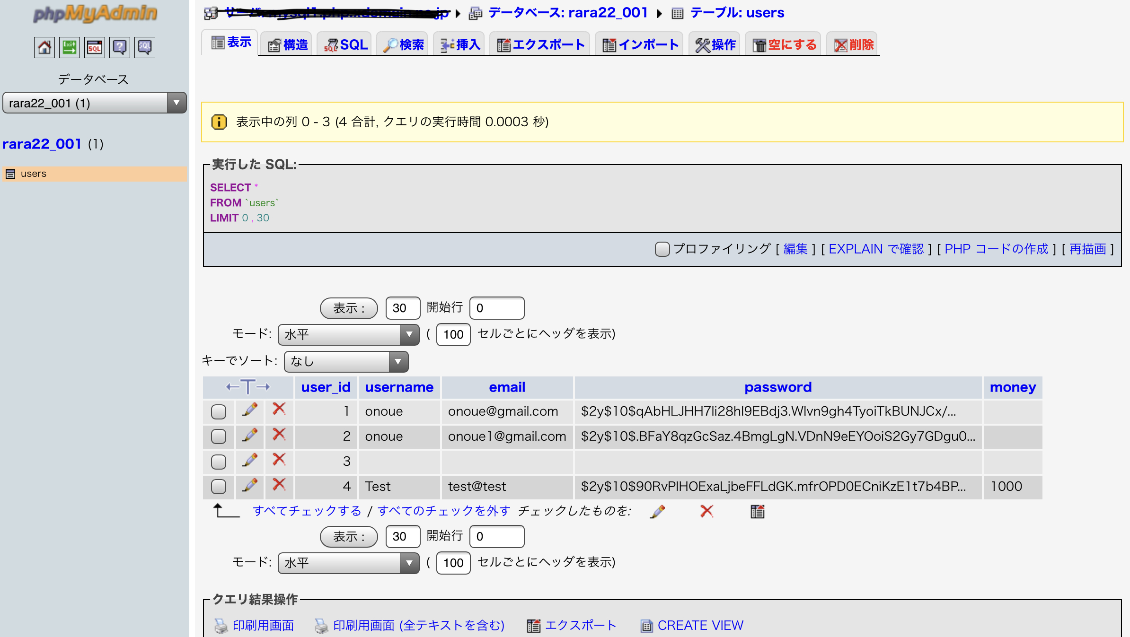Image resolution: width=1130 pixels, height=637 pixels.
Task: Sort by the money column header
Action: (x=1013, y=387)
